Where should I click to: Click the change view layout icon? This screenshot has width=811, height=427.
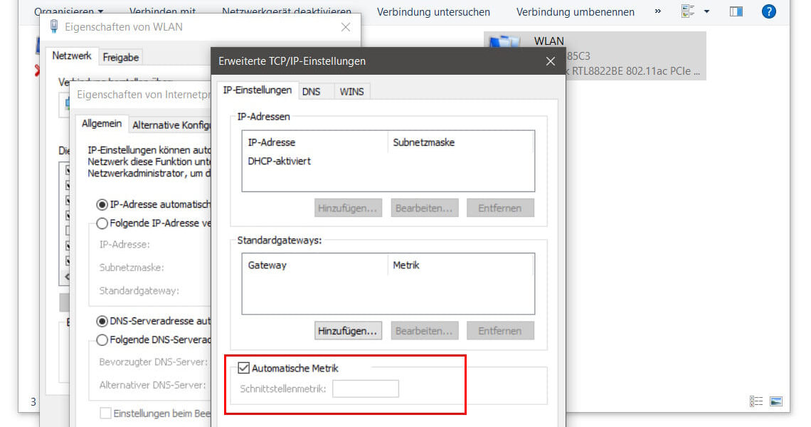coord(687,11)
